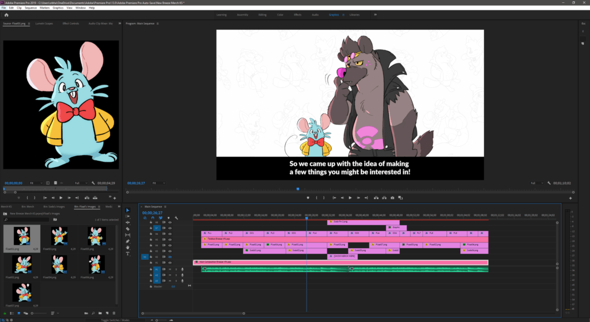Open Program monitor button editor plus

tap(570, 198)
